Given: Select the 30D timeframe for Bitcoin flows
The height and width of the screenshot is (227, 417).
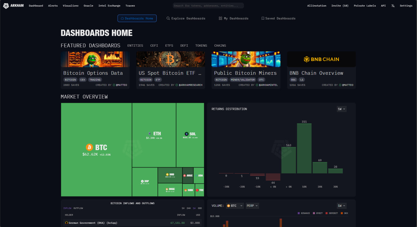Looking at the screenshot, I should pyautogui.click(x=200, y=208).
